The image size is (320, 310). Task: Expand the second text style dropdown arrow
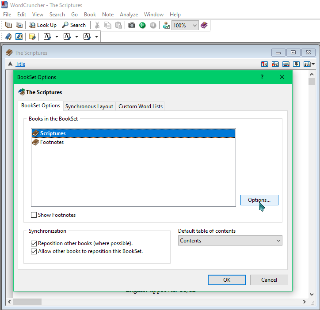pos(76,37)
